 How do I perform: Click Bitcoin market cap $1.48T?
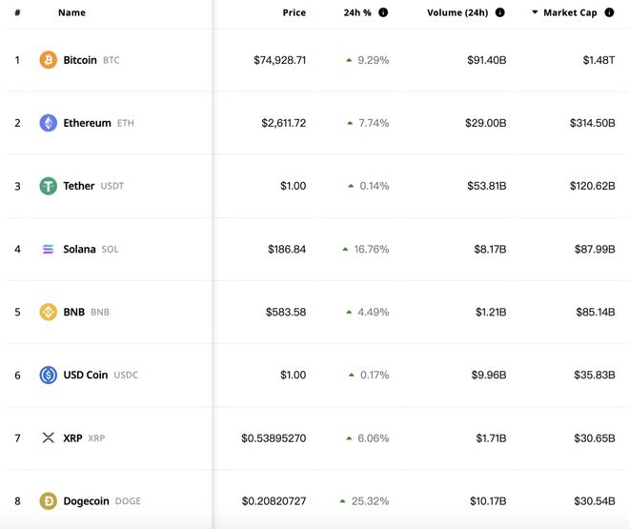[599, 60]
